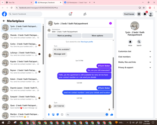
Task: Attach a photo using the image icon
Action: coord(53,115)
